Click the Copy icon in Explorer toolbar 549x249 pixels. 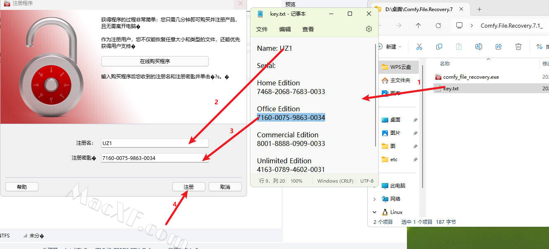439,47
